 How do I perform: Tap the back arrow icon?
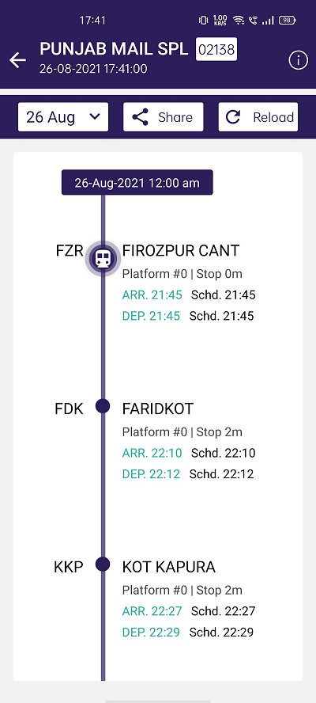click(18, 60)
